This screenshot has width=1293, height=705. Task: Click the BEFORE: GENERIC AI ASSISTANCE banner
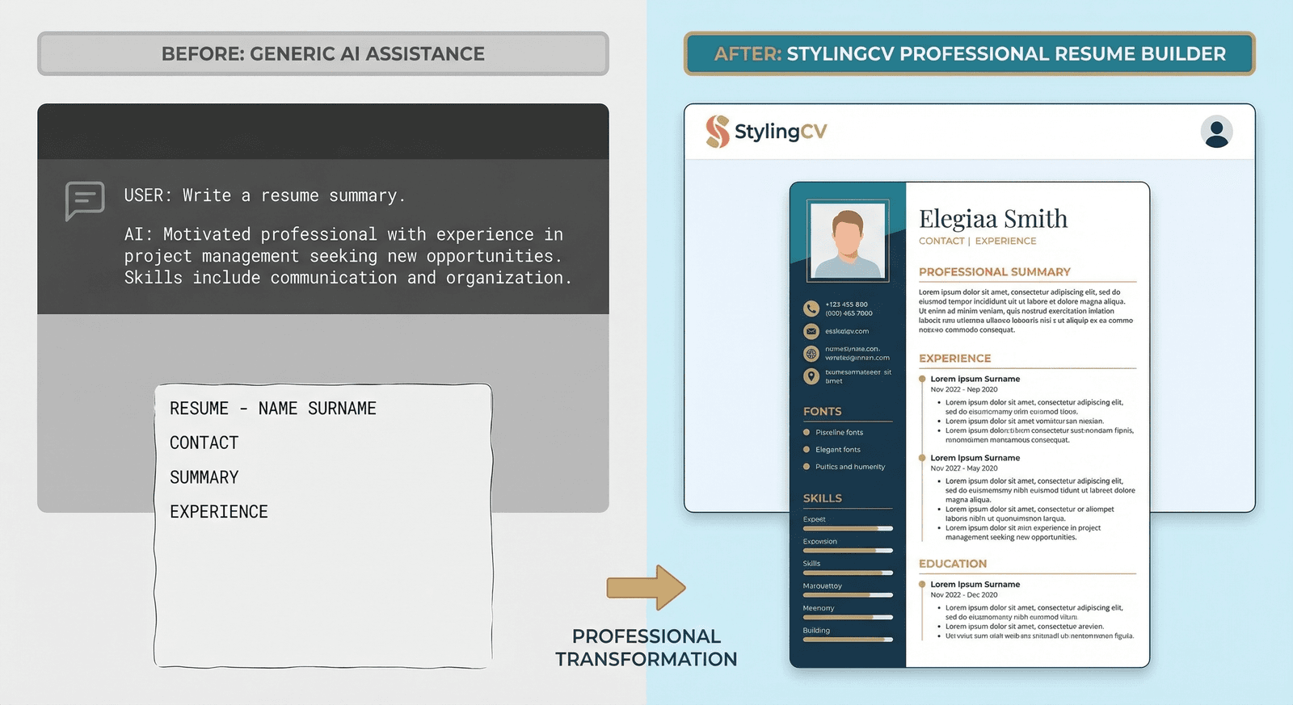point(323,53)
